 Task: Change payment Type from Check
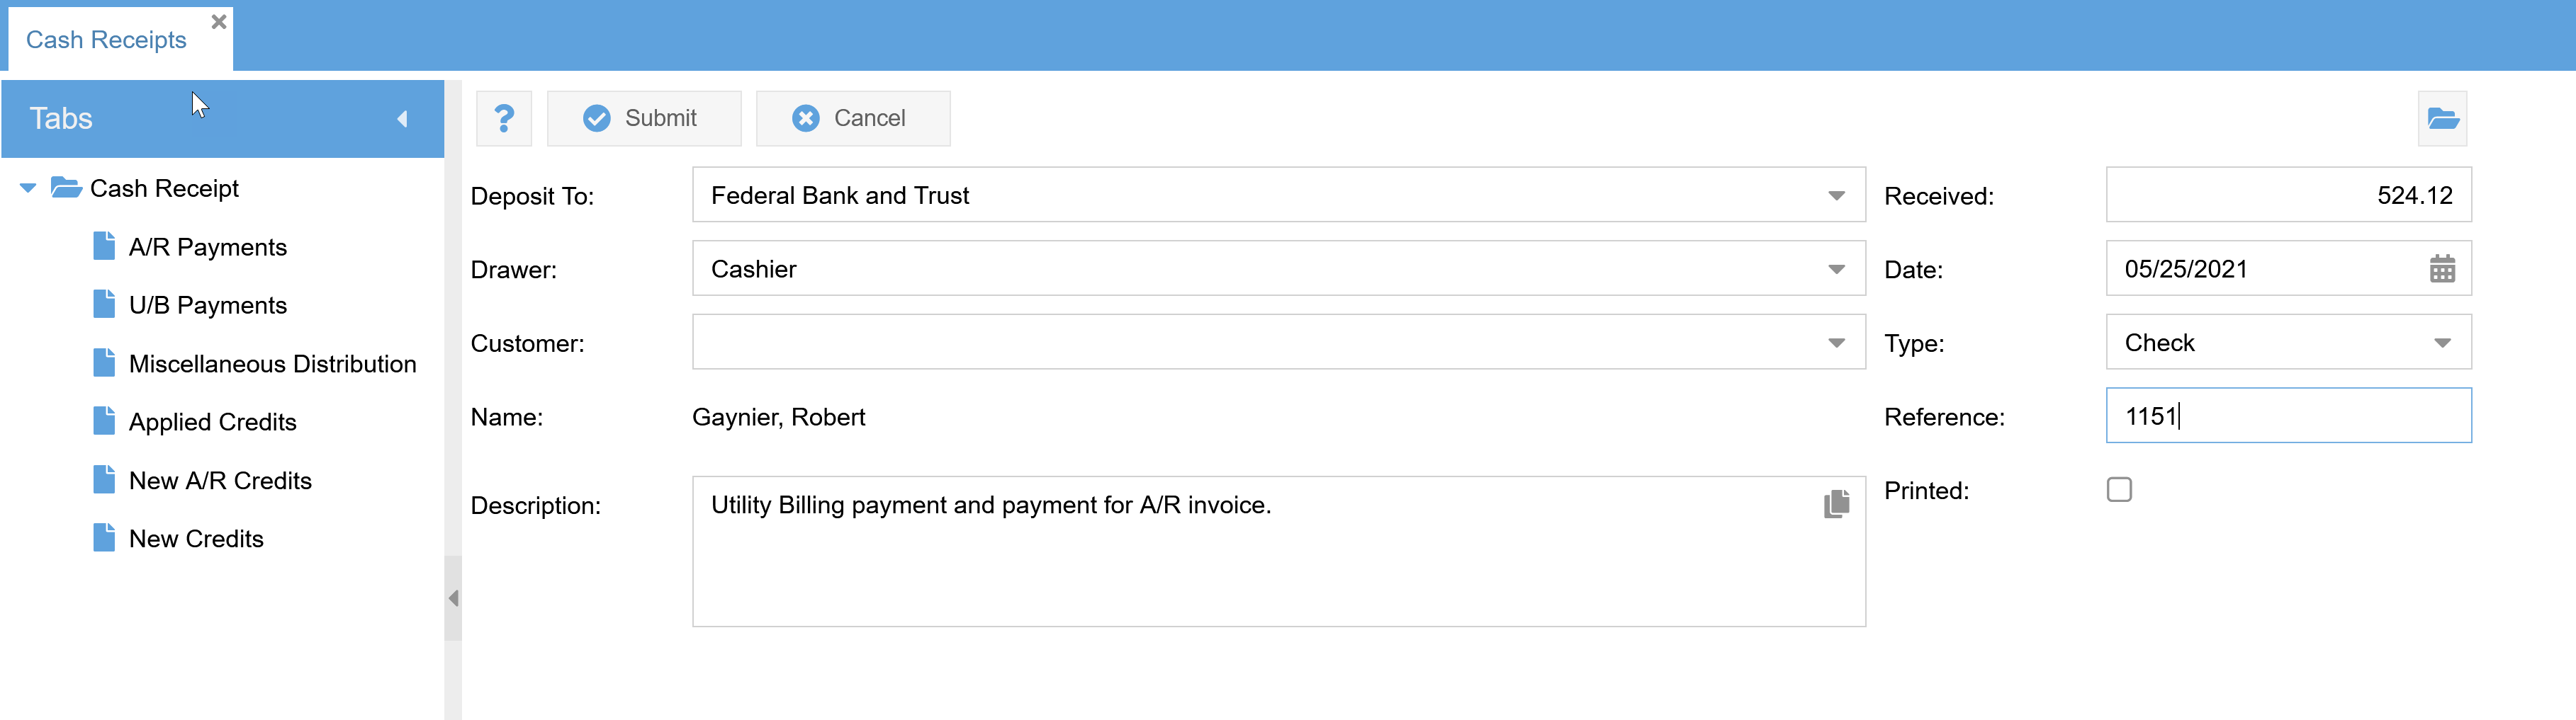(x=2441, y=343)
